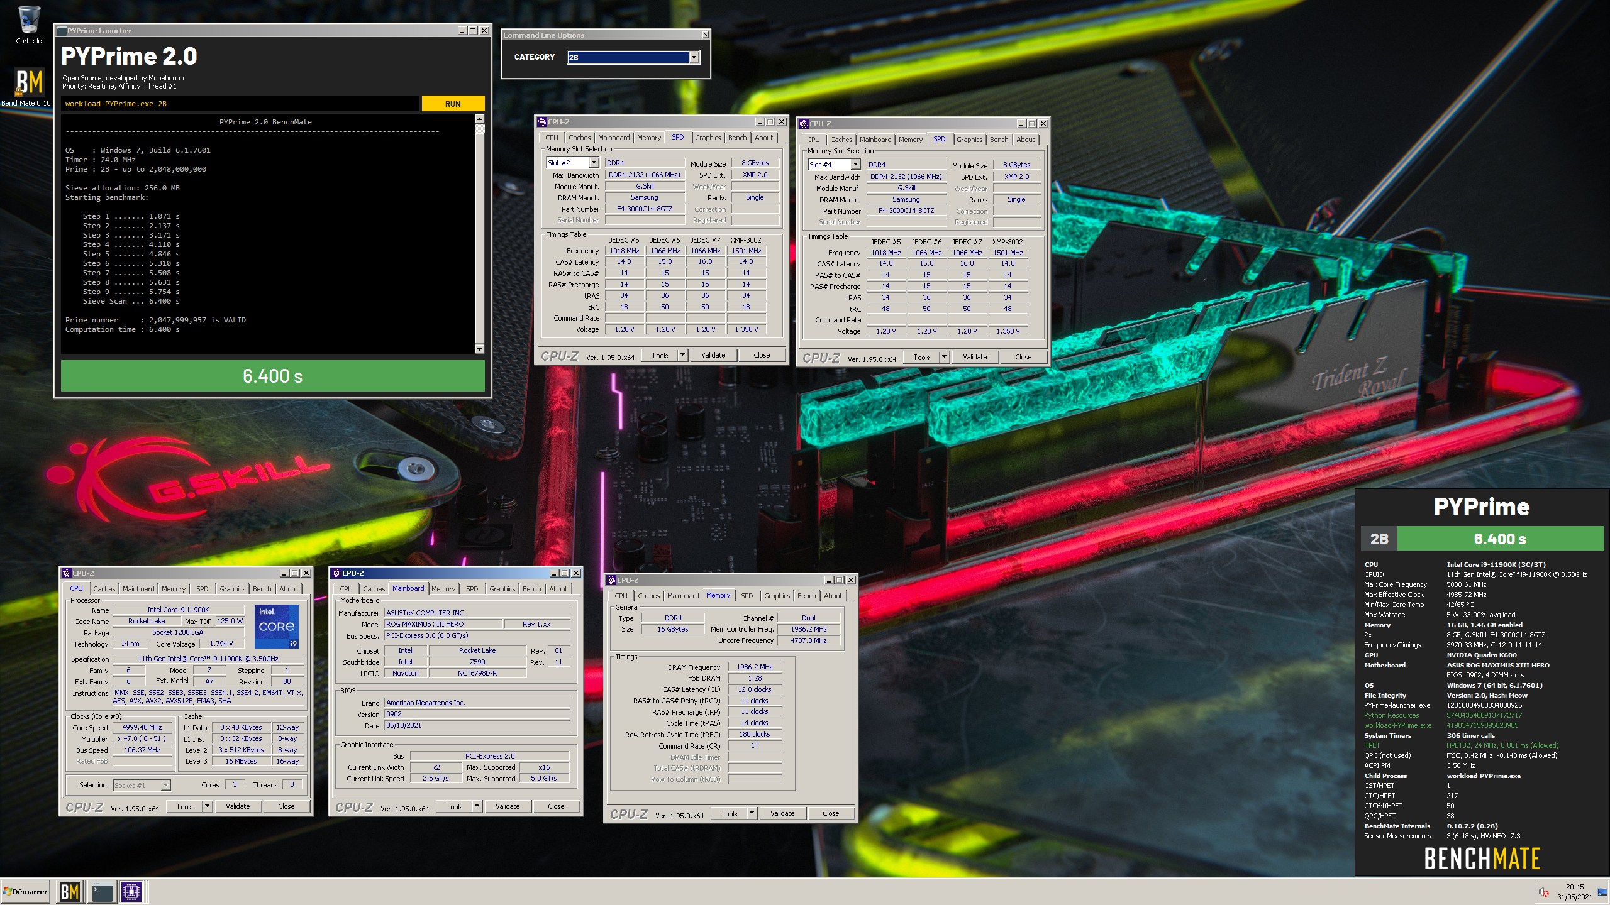The height and width of the screenshot is (905, 1610).
Task: Open Bench tab in CPU-Z Mainboard window
Action: [x=531, y=589]
